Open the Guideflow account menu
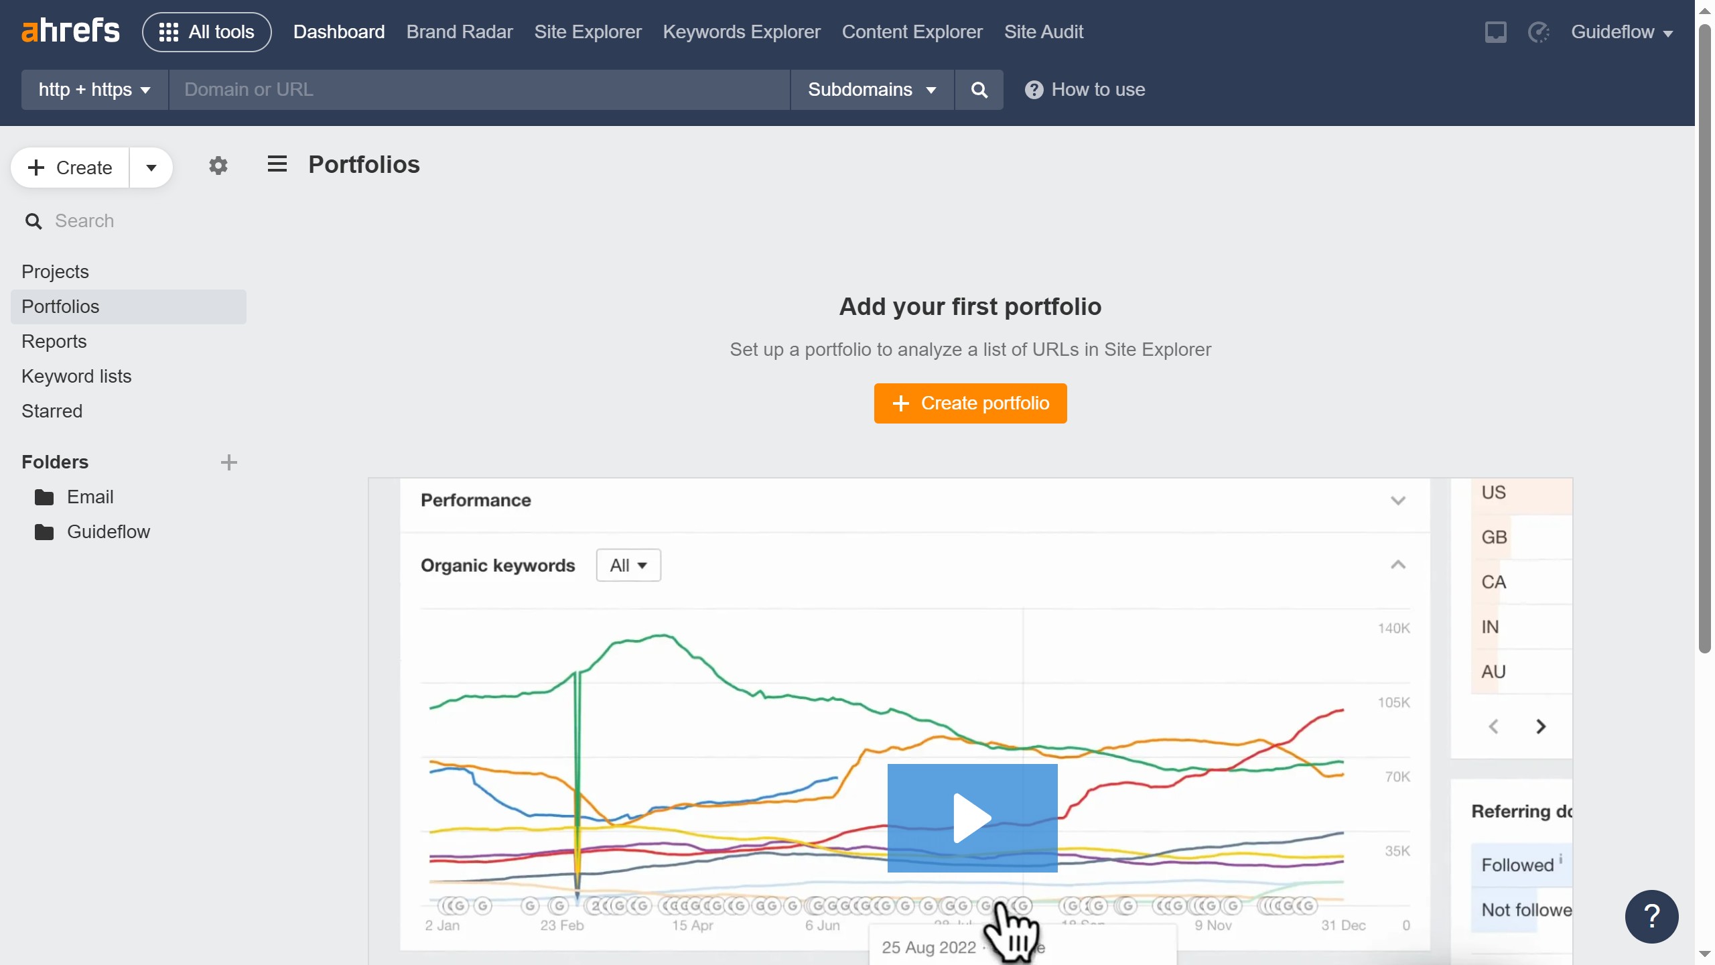The image size is (1715, 965). click(x=1621, y=32)
